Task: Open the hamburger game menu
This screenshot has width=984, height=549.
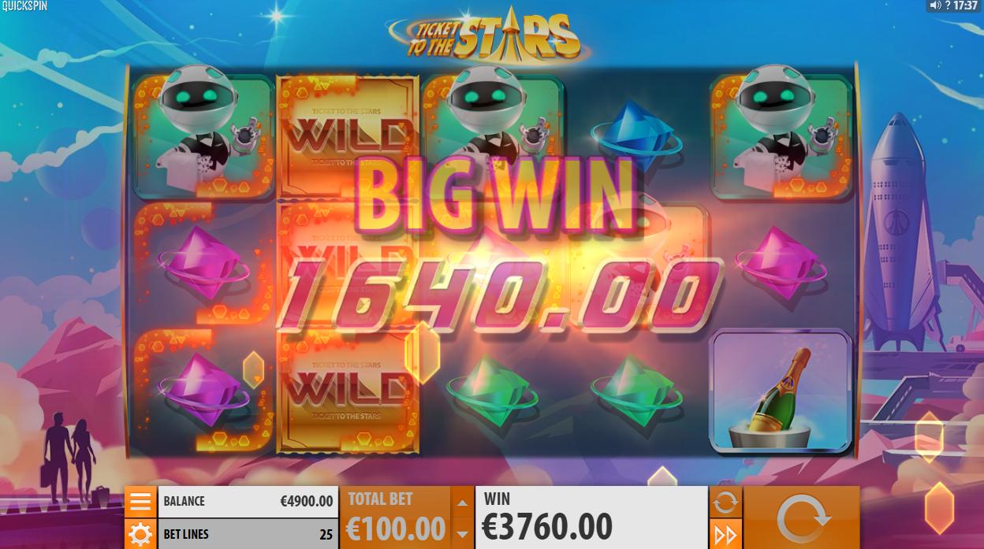Action: click(140, 501)
